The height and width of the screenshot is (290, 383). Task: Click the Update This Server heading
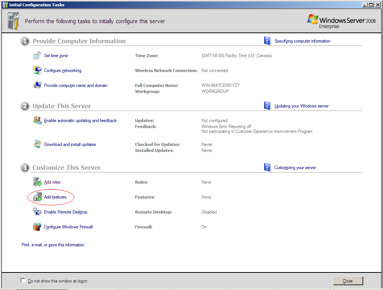point(62,106)
